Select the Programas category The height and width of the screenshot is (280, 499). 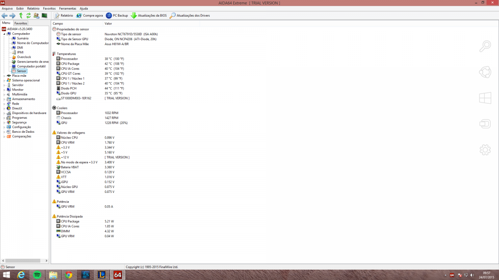point(20,118)
